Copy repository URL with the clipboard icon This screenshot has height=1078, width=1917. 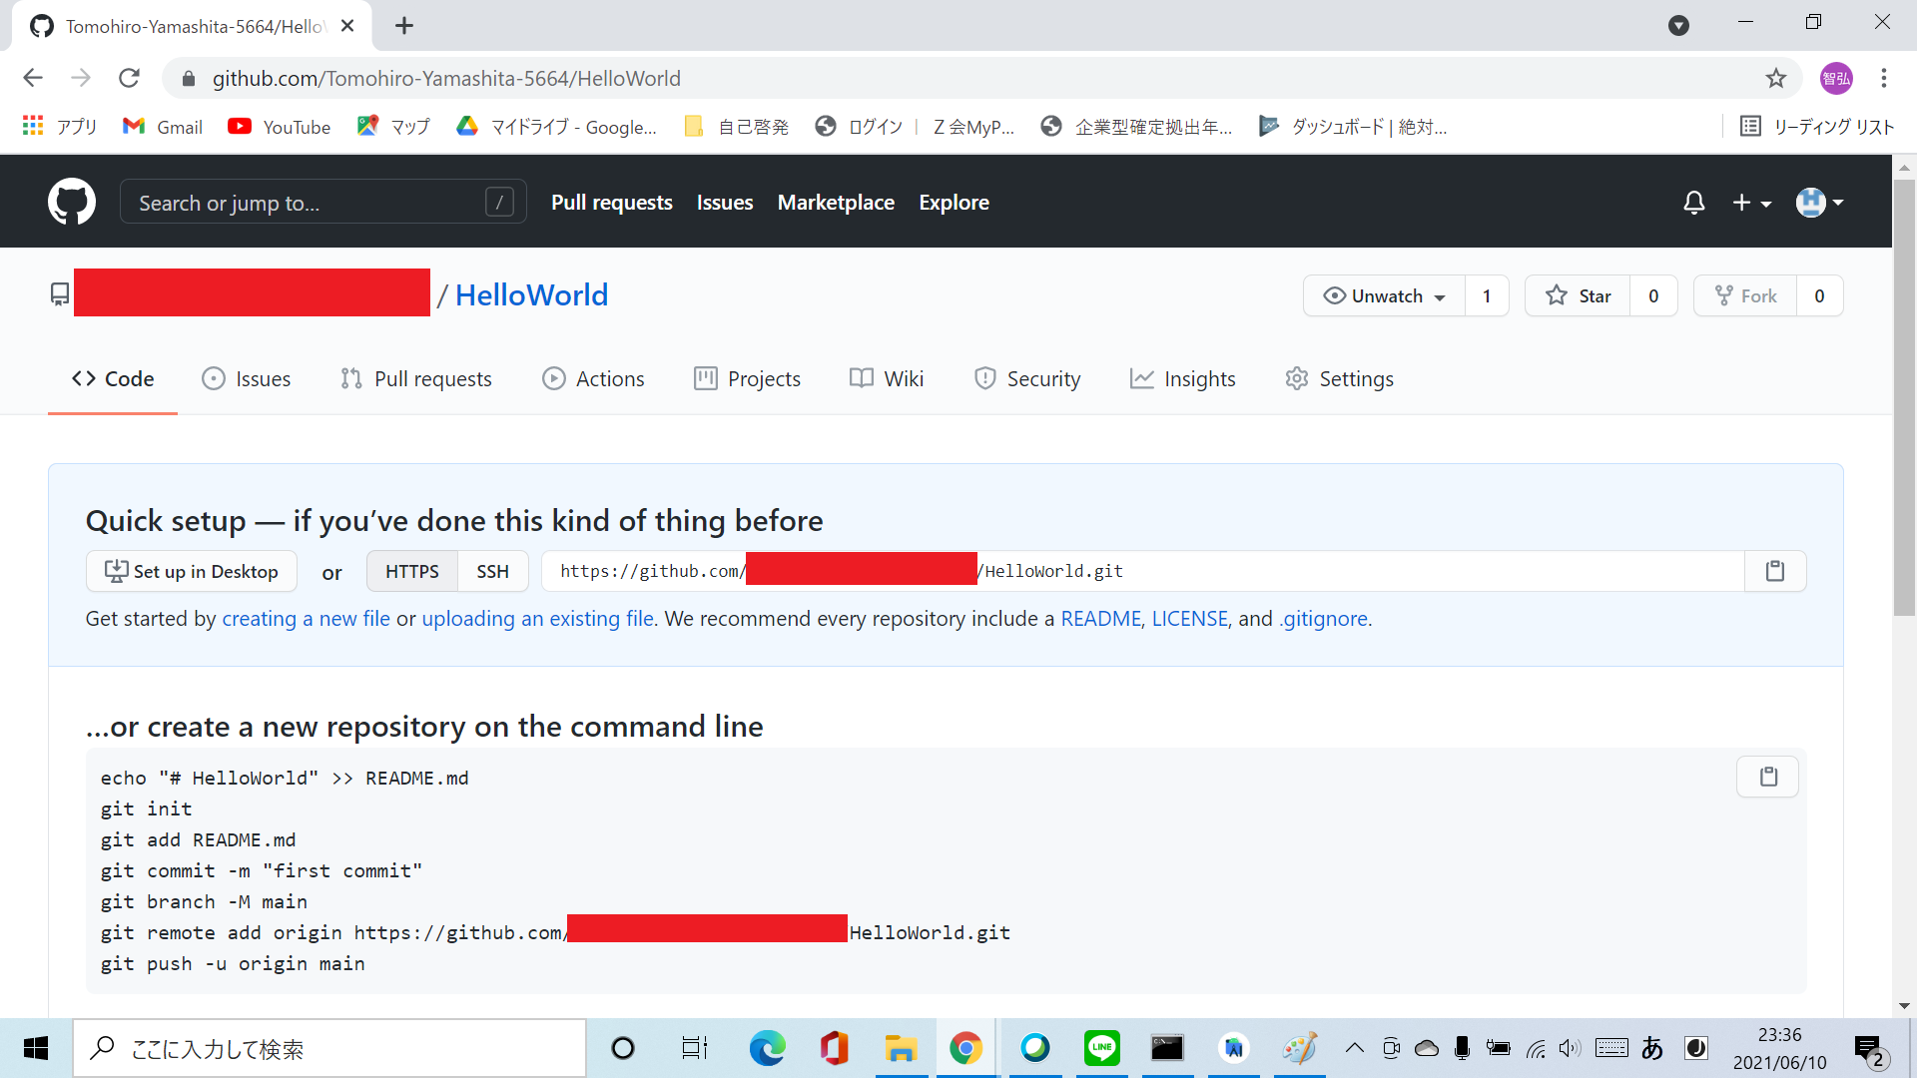coord(1774,571)
